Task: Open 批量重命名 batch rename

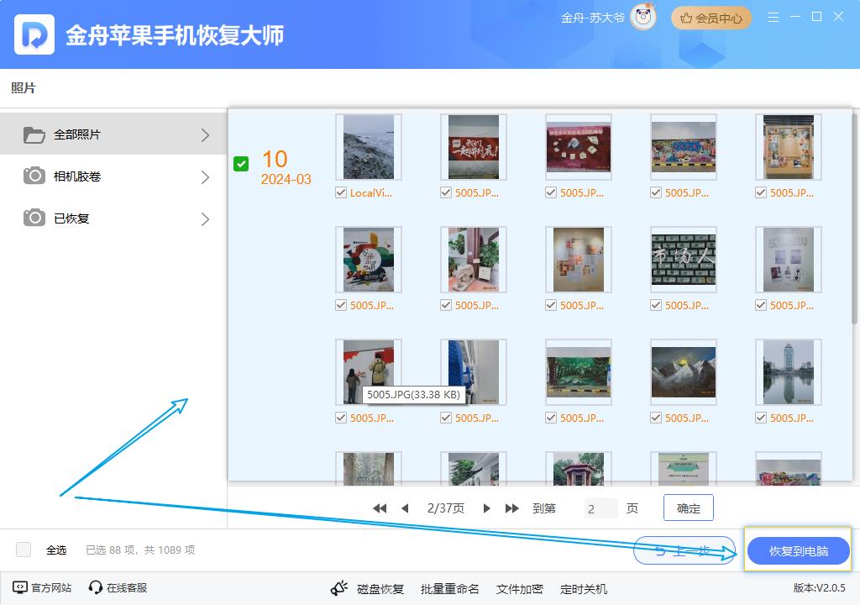Action: pos(449,589)
